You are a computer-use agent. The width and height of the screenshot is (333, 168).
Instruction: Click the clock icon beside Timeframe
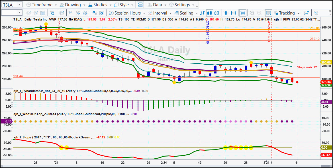click(28, 5)
